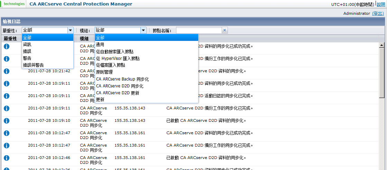Click the vertical scrollbar thumb

tap(381, 73)
